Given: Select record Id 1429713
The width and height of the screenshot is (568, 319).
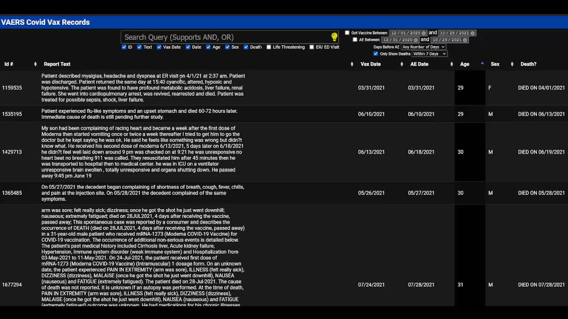Looking at the screenshot, I should coord(12,152).
